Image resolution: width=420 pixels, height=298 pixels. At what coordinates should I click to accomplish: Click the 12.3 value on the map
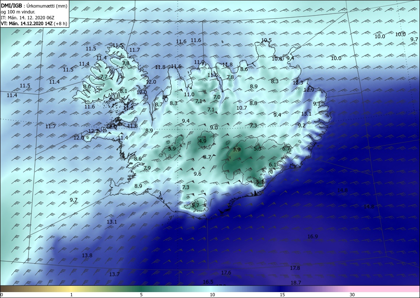[298, 82]
